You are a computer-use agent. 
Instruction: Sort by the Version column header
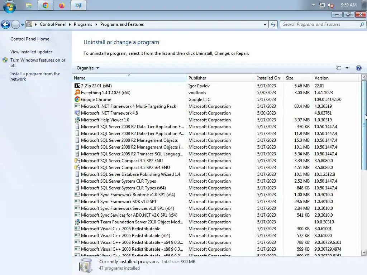[x=335, y=78]
